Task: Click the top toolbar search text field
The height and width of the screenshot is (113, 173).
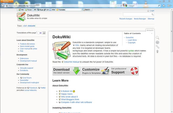Action: coord(73,10)
